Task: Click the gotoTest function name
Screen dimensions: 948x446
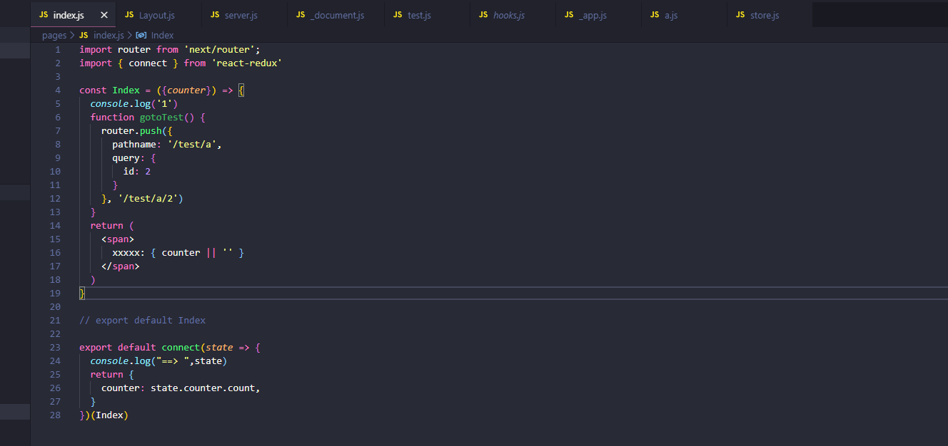Action: 161,118
